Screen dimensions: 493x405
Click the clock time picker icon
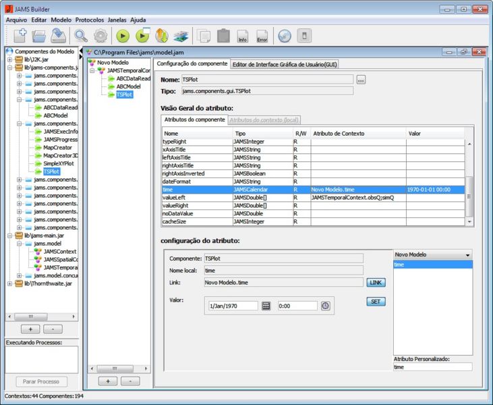pyautogui.click(x=325, y=306)
